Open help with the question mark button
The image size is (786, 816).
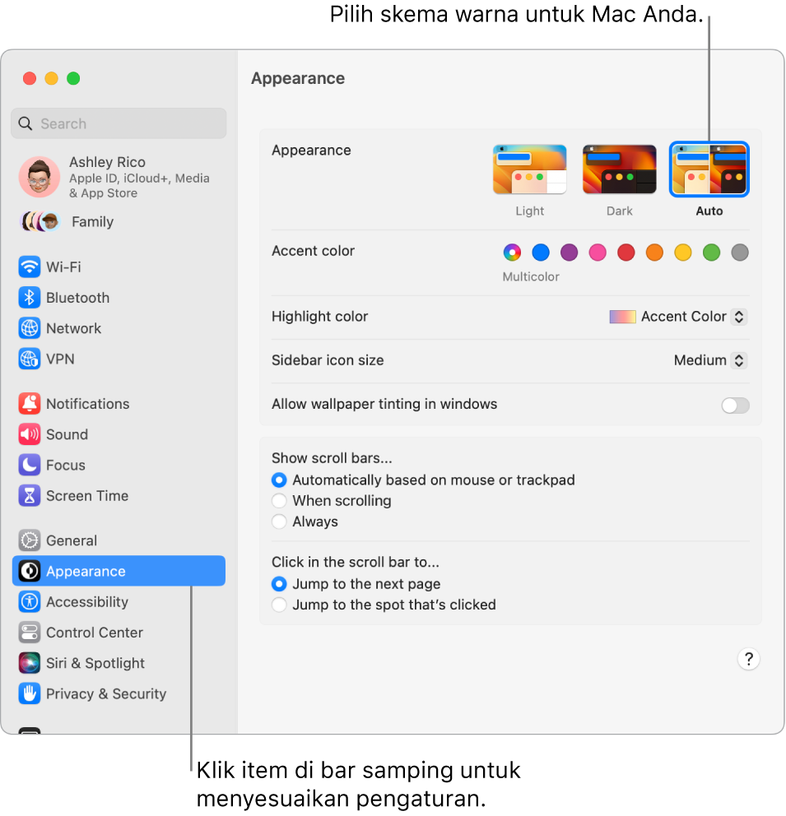point(748,660)
